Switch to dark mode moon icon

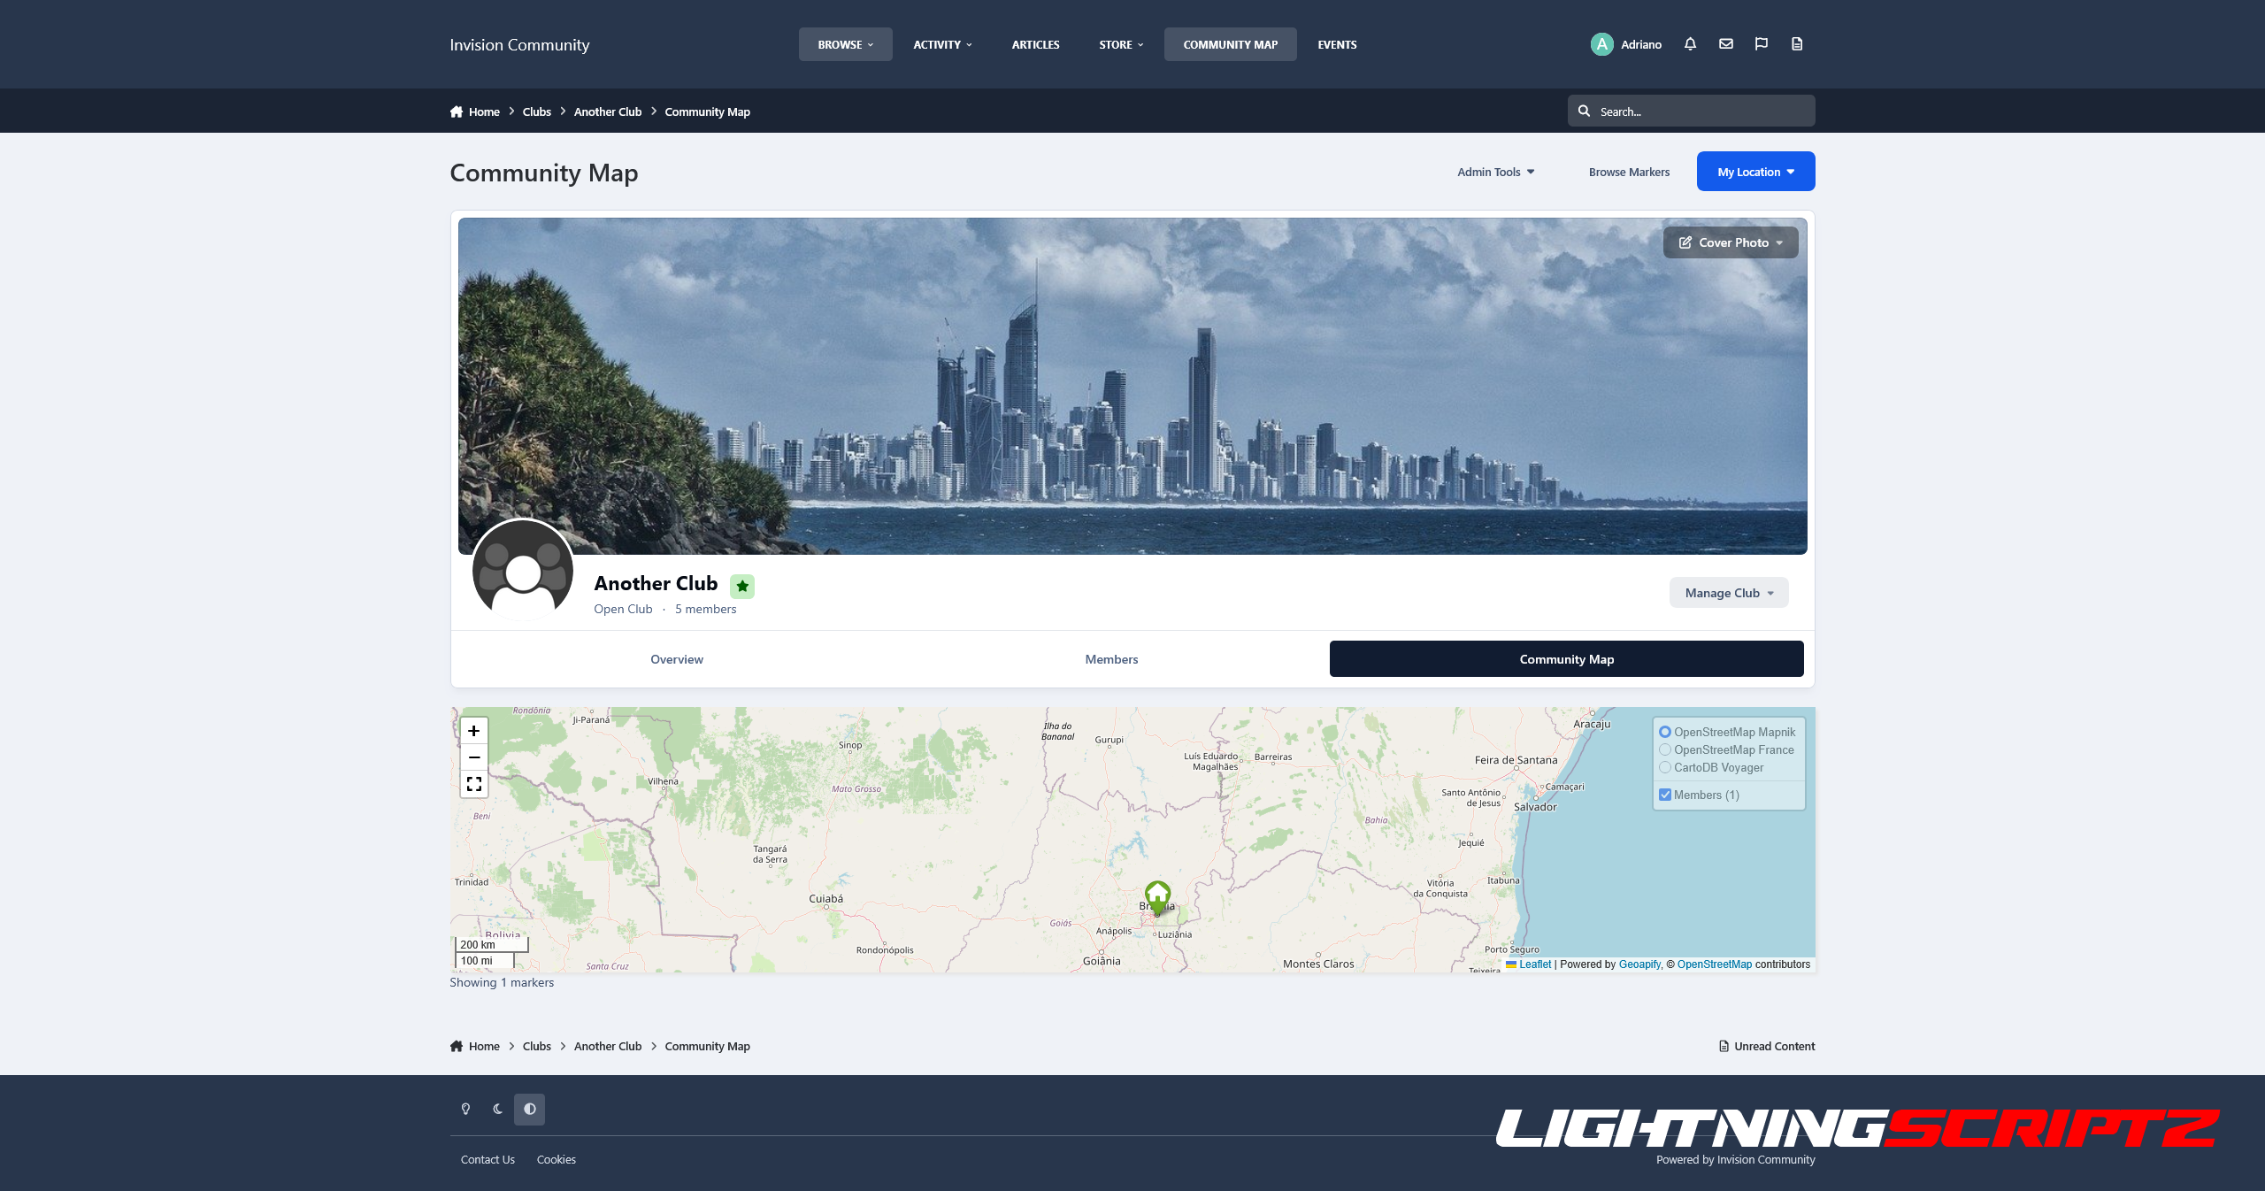[x=497, y=1110]
